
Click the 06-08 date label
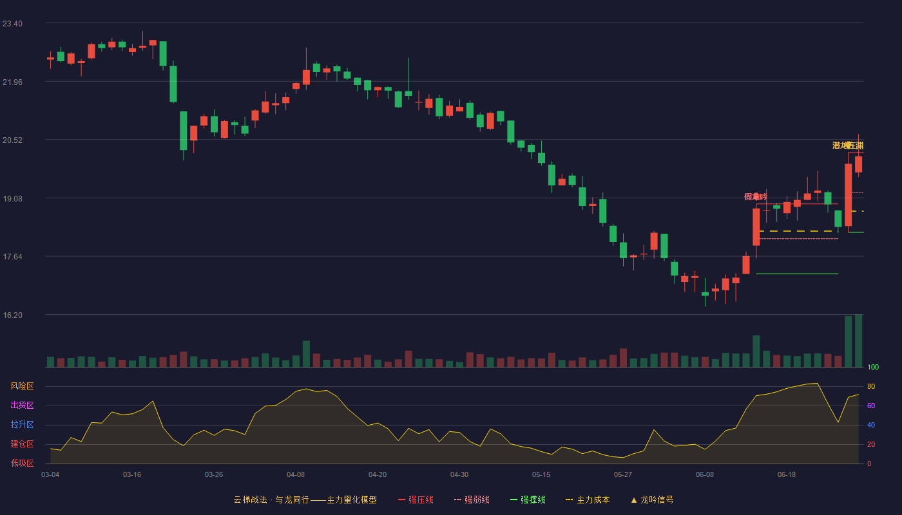705,474
